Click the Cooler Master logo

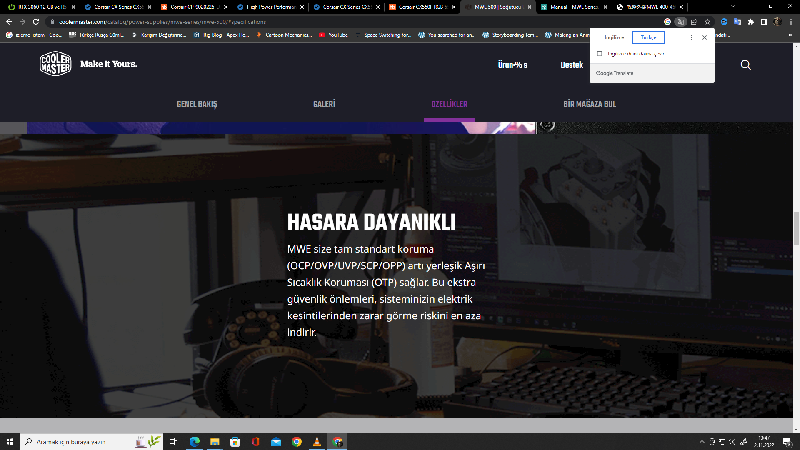coord(55,64)
